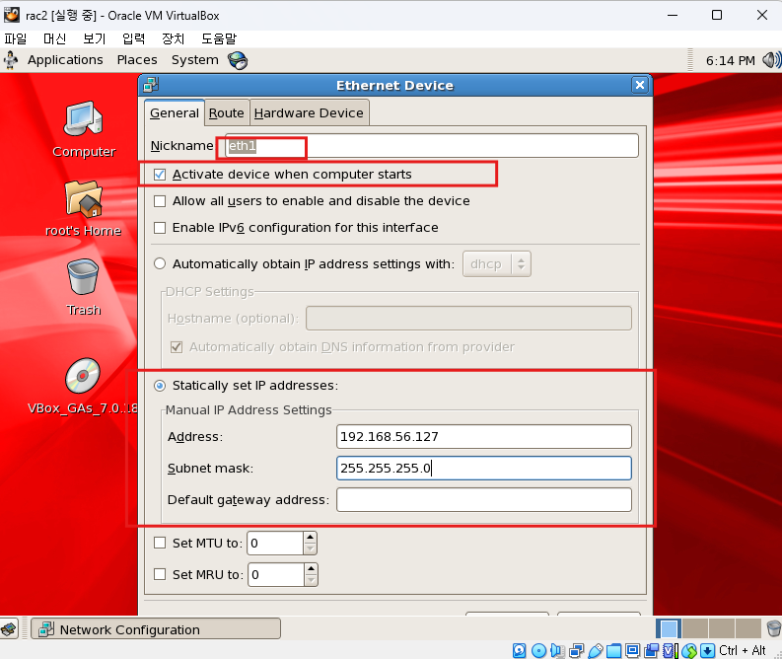This screenshot has width=782, height=659.
Task: Open VirtualBox 파일 menu
Action: pyautogui.click(x=16, y=38)
